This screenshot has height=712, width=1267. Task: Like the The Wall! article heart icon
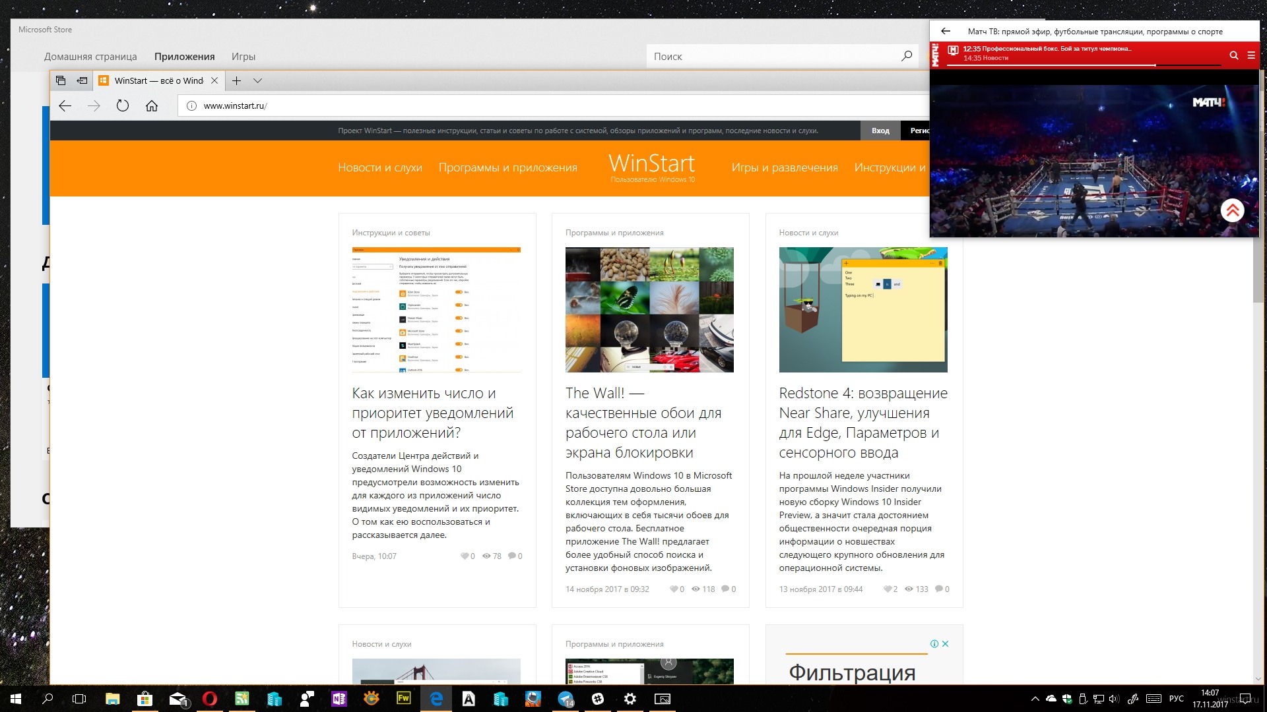(x=673, y=589)
